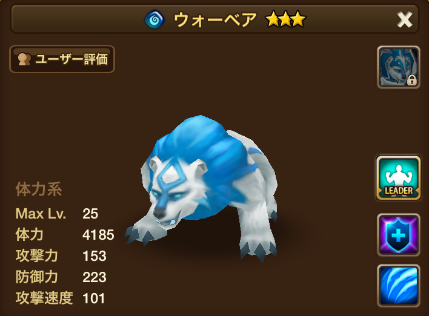Close the ウォーベア info window
429x316 pixels.
tap(404, 20)
